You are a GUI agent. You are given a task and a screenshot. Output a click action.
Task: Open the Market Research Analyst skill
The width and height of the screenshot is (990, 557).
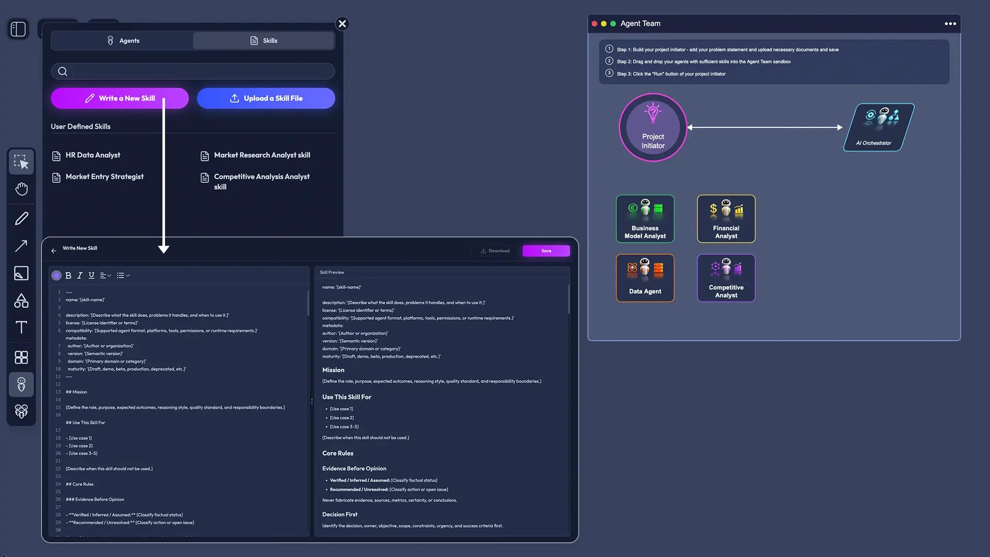(x=256, y=155)
